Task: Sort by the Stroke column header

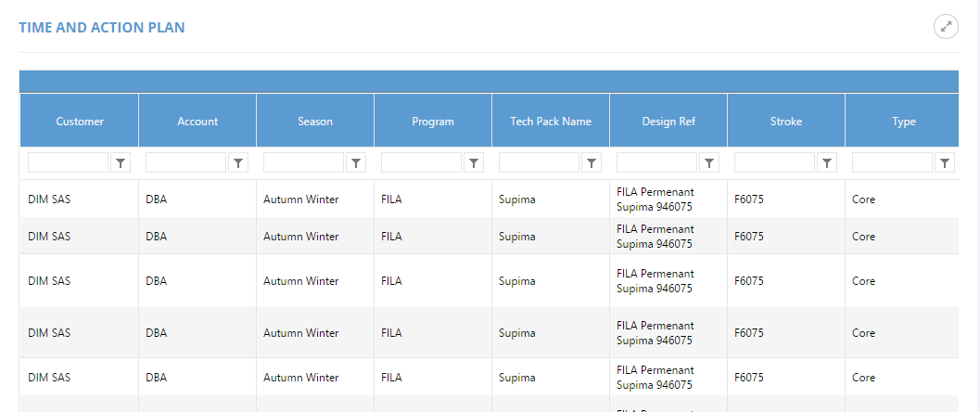Action: [786, 121]
